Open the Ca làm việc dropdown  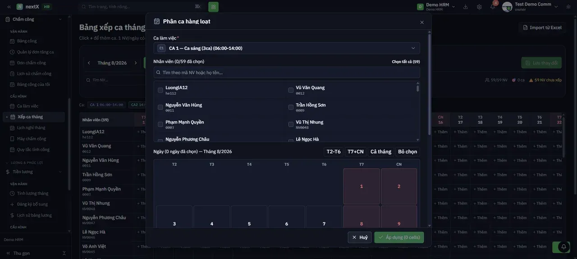tap(287, 48)
